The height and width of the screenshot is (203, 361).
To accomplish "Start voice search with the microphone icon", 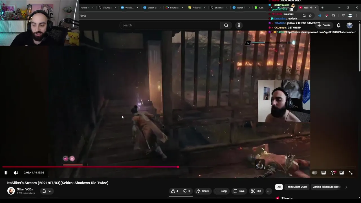I will [x=239, y=25].
